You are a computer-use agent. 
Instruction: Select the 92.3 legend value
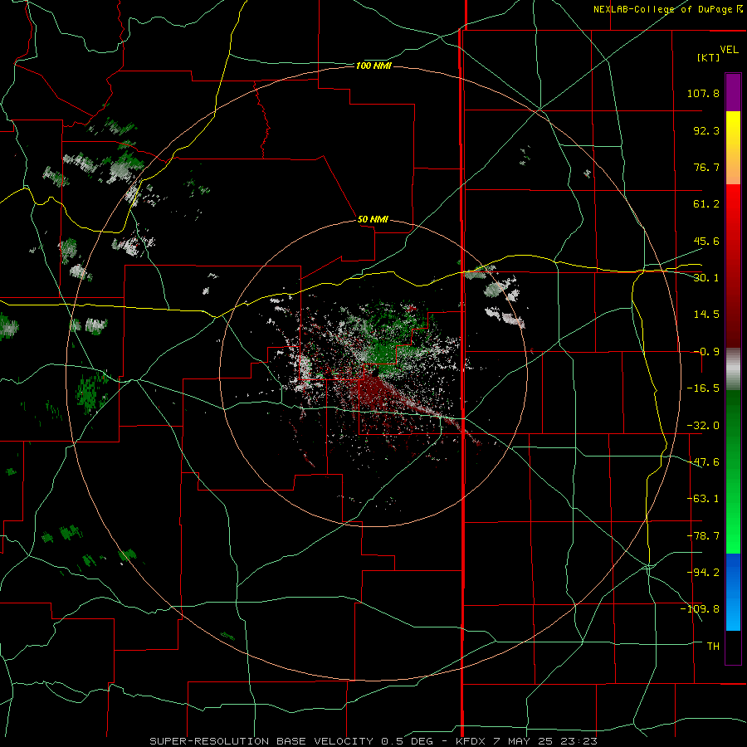click(x=706, y=130)
